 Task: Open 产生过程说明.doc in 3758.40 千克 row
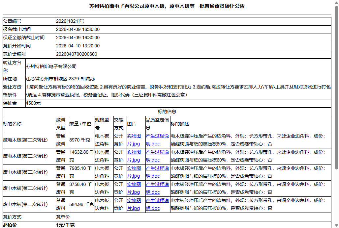[x=157, y=188]
